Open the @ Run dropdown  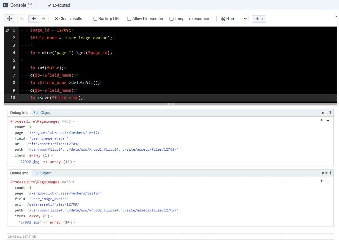232,19
